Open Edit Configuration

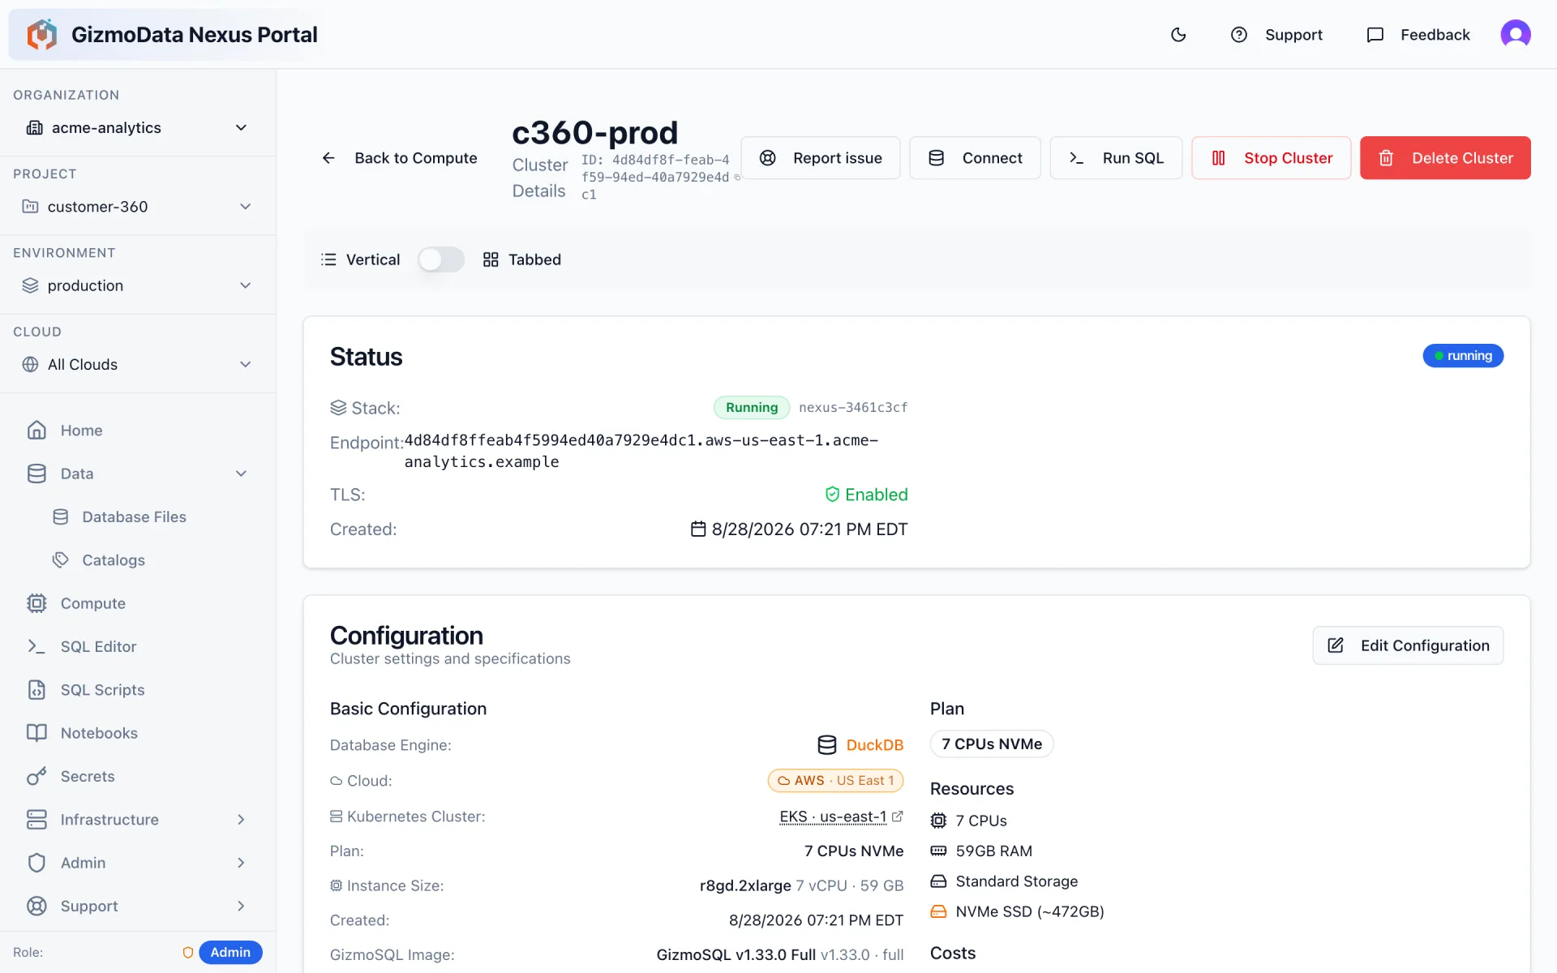pyautogui.click(x=1408, y=645)
